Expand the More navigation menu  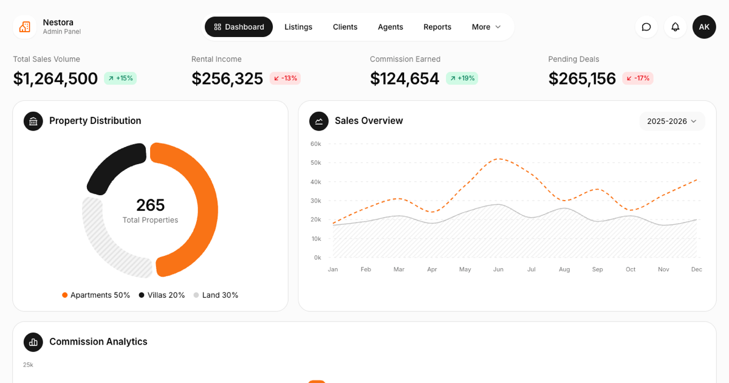[487, 27]
